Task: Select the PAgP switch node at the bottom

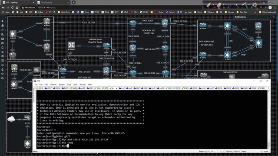Action: (x=228, y=55)
